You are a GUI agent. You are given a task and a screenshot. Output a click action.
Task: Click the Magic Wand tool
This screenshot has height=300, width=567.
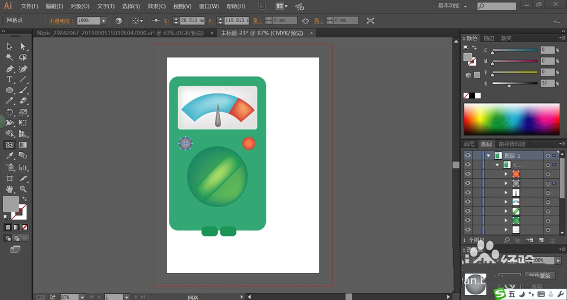[x=10, y=57]
